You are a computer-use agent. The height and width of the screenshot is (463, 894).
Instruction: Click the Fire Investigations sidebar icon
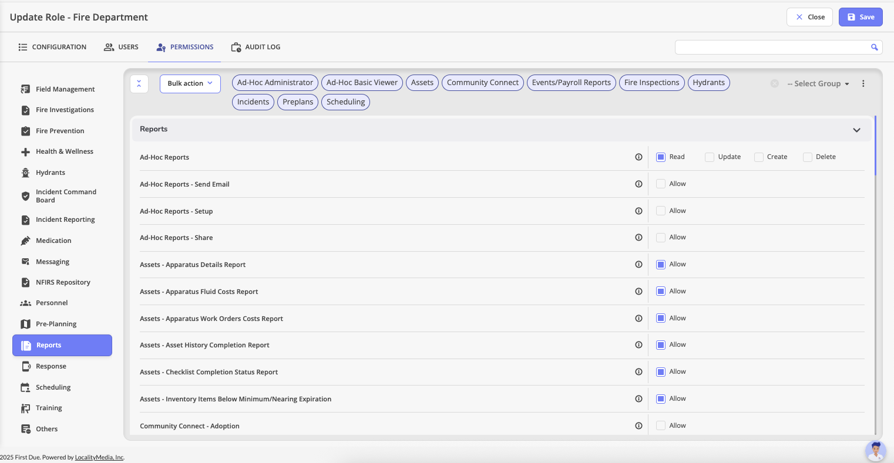click(x=25, y=110)
